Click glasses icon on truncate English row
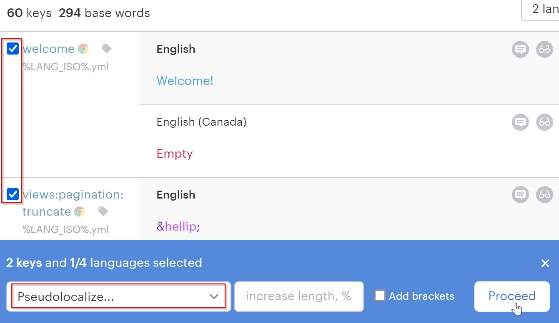This screenshot has width=559, height=323. tap(544, 195)
